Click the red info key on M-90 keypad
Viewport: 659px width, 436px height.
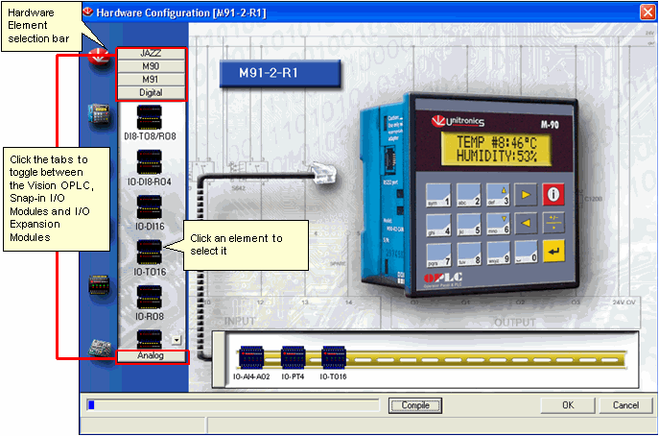(553, 194)
